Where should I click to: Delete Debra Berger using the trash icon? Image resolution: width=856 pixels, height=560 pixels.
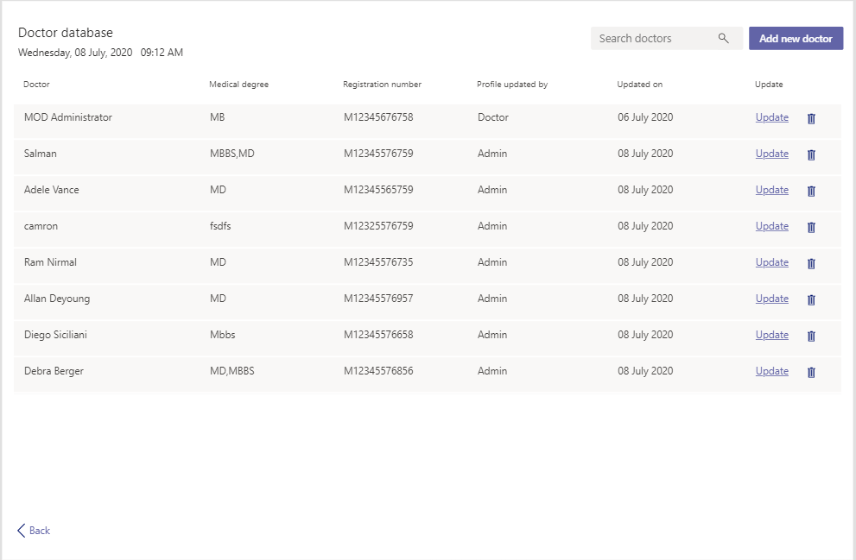coord(811,373)
